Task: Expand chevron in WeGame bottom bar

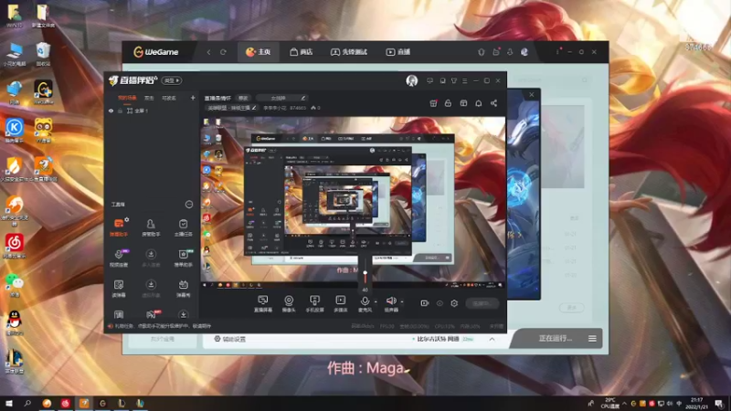Action: 492,339
